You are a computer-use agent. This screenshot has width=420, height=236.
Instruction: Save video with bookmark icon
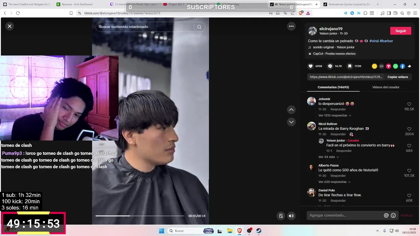pyautogui.click(x=350, y=66)
